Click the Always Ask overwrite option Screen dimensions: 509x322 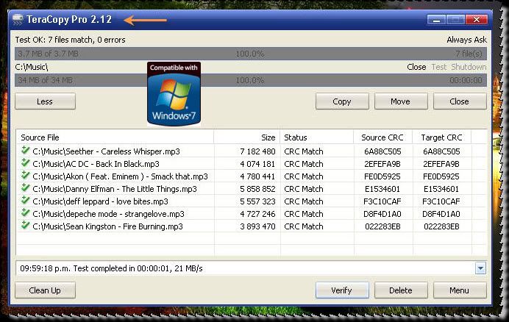pyautogui.click(x=466, y=40)
